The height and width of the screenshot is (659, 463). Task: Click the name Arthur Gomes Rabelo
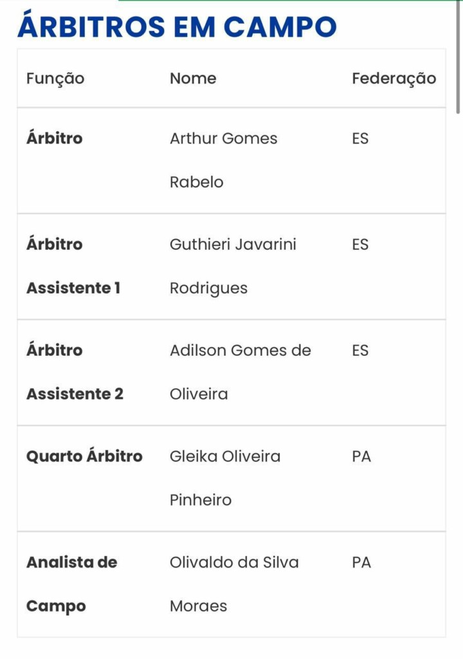coord(224,160)
